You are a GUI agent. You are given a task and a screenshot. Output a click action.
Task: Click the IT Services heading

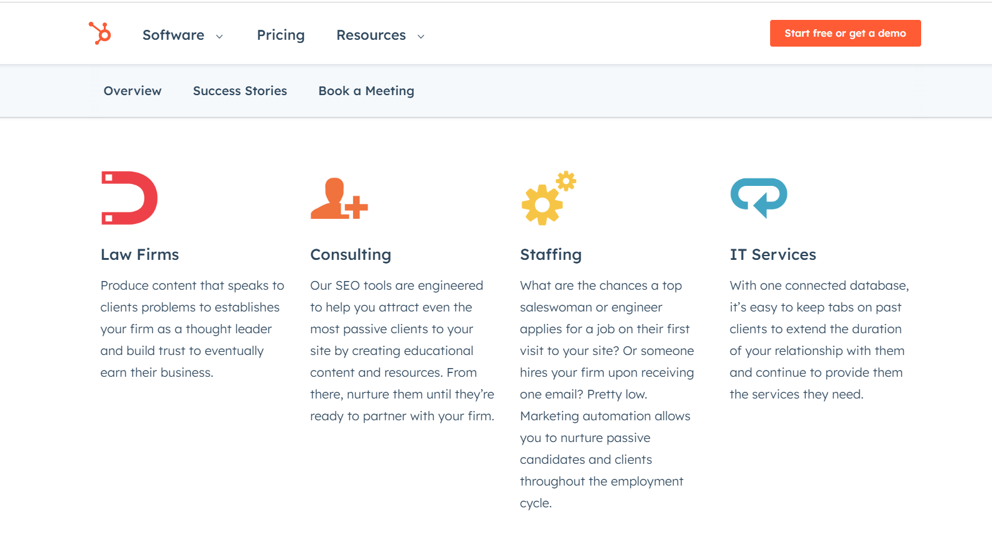[773, 254]
